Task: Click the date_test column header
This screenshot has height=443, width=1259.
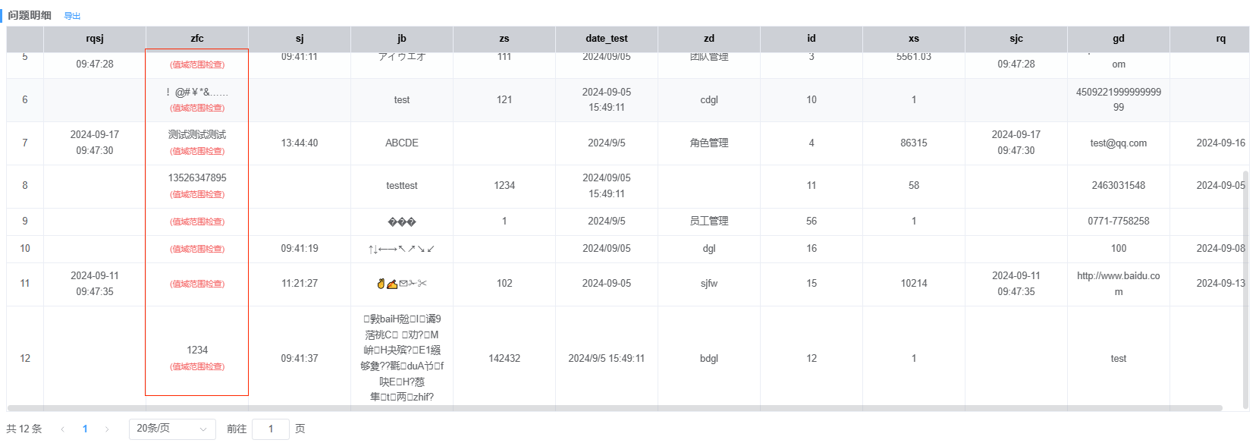Action: coord(607,39)
